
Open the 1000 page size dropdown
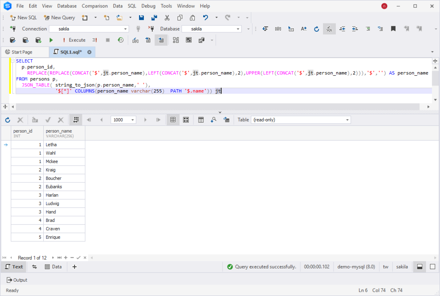coord(133,120)
